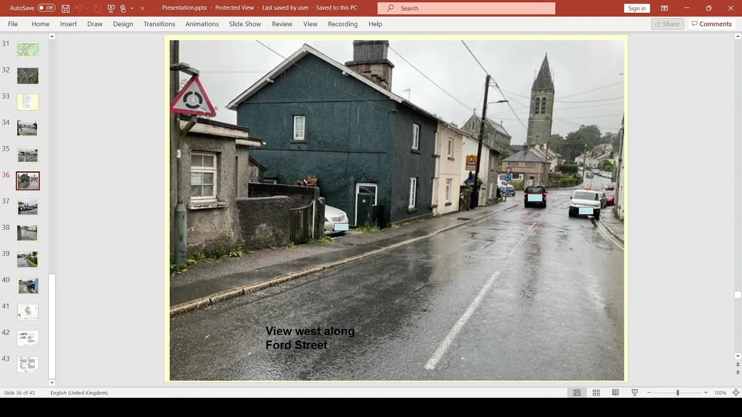Start Slide Show from status bar icon
Screen dimensions: 742x417
pos(634,393)
